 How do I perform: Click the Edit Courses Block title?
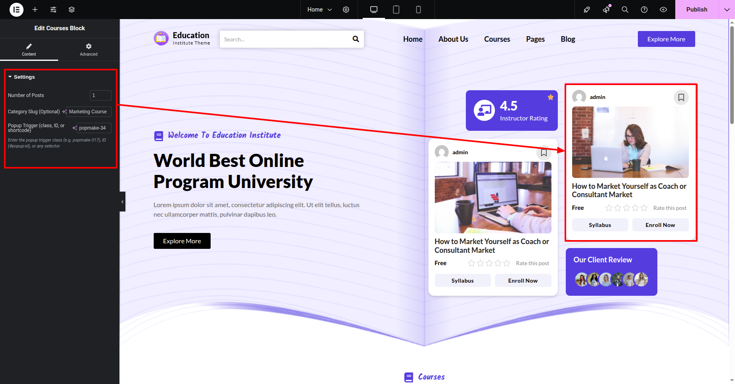(x=60, y=28)
